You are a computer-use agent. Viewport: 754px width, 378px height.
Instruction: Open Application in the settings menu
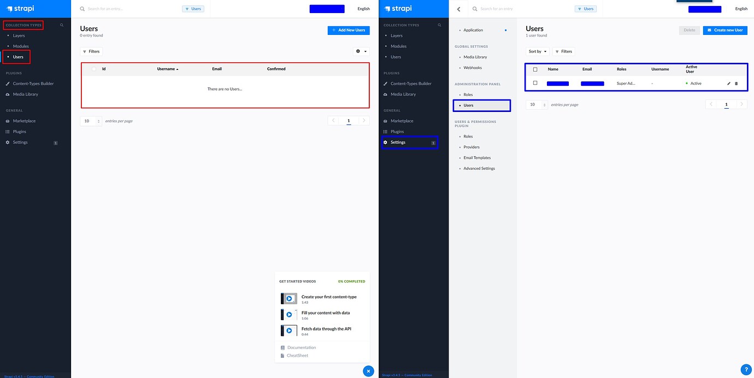click(473, 30)
